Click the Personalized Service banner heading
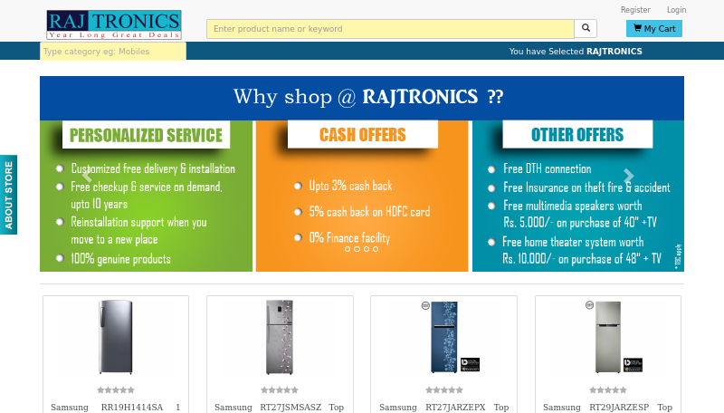The height and width of the screenshot is (413, 724). [146, 135]
